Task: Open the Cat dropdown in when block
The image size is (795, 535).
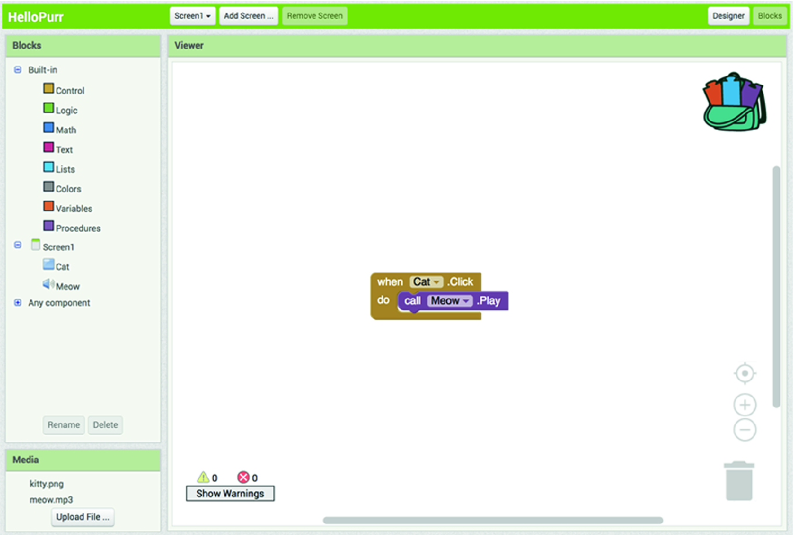Action: 426,282
